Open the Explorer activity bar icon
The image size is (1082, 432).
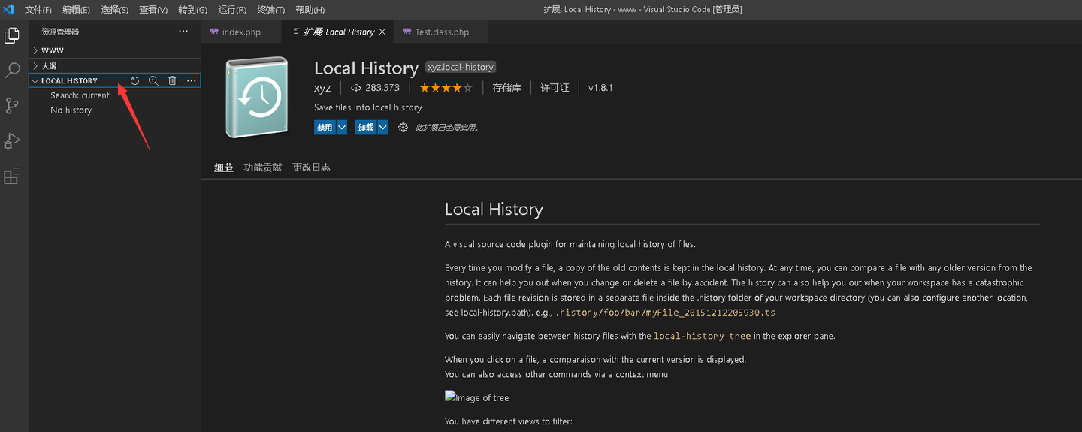(12, 35)
